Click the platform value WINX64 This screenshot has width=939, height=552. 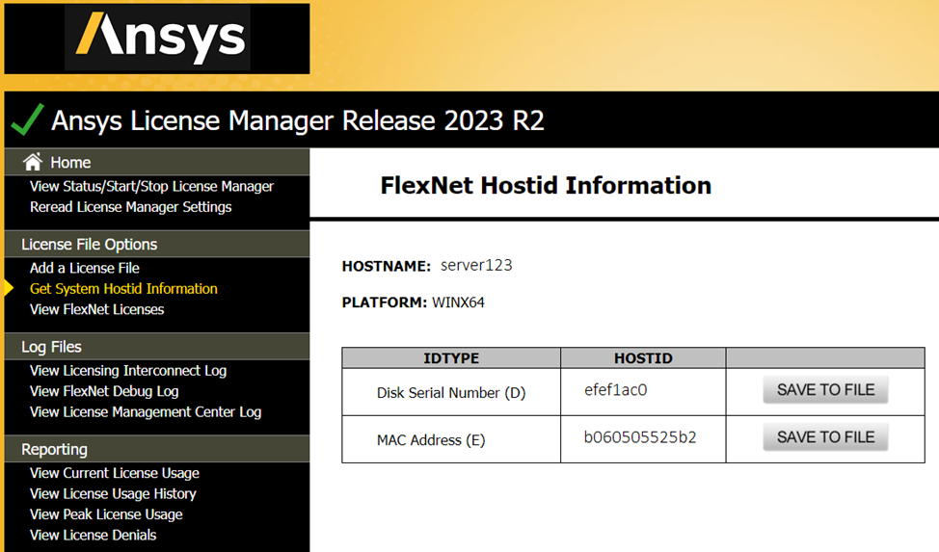point(458,302)
